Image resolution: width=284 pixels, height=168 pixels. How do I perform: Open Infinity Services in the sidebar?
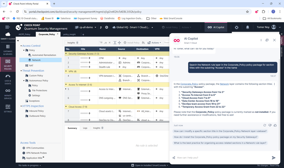tap(8, 94)
